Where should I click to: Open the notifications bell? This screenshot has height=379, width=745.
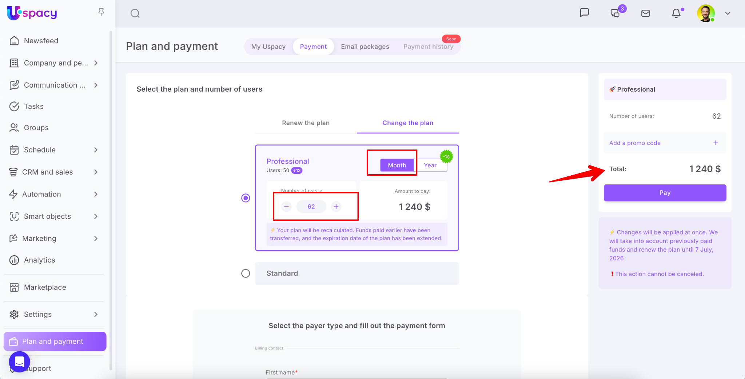[x=676, y=13]
